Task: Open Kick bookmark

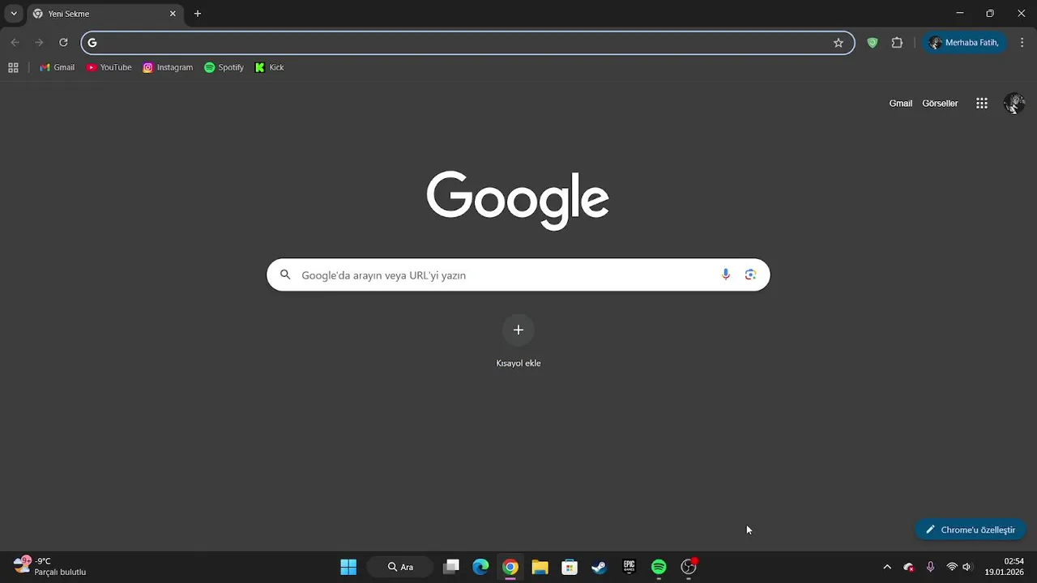Action: [x=269, y=67]
